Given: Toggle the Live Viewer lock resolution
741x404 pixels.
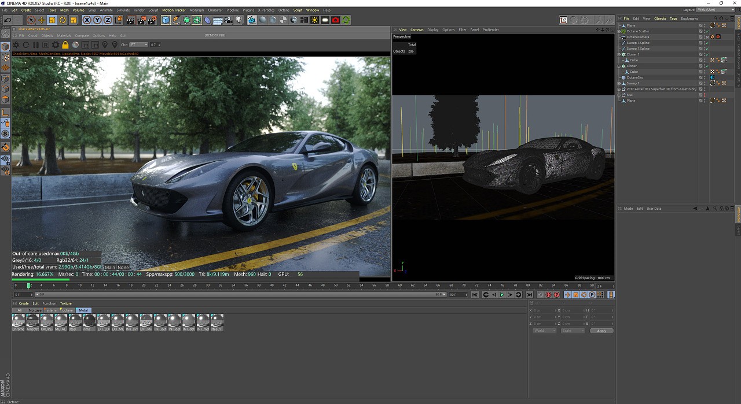Looking at the screenshot, I should pos(65,45).
